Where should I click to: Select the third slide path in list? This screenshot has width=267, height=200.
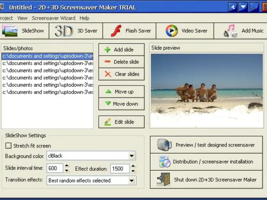pyautogui.click(x=47, y=70)
